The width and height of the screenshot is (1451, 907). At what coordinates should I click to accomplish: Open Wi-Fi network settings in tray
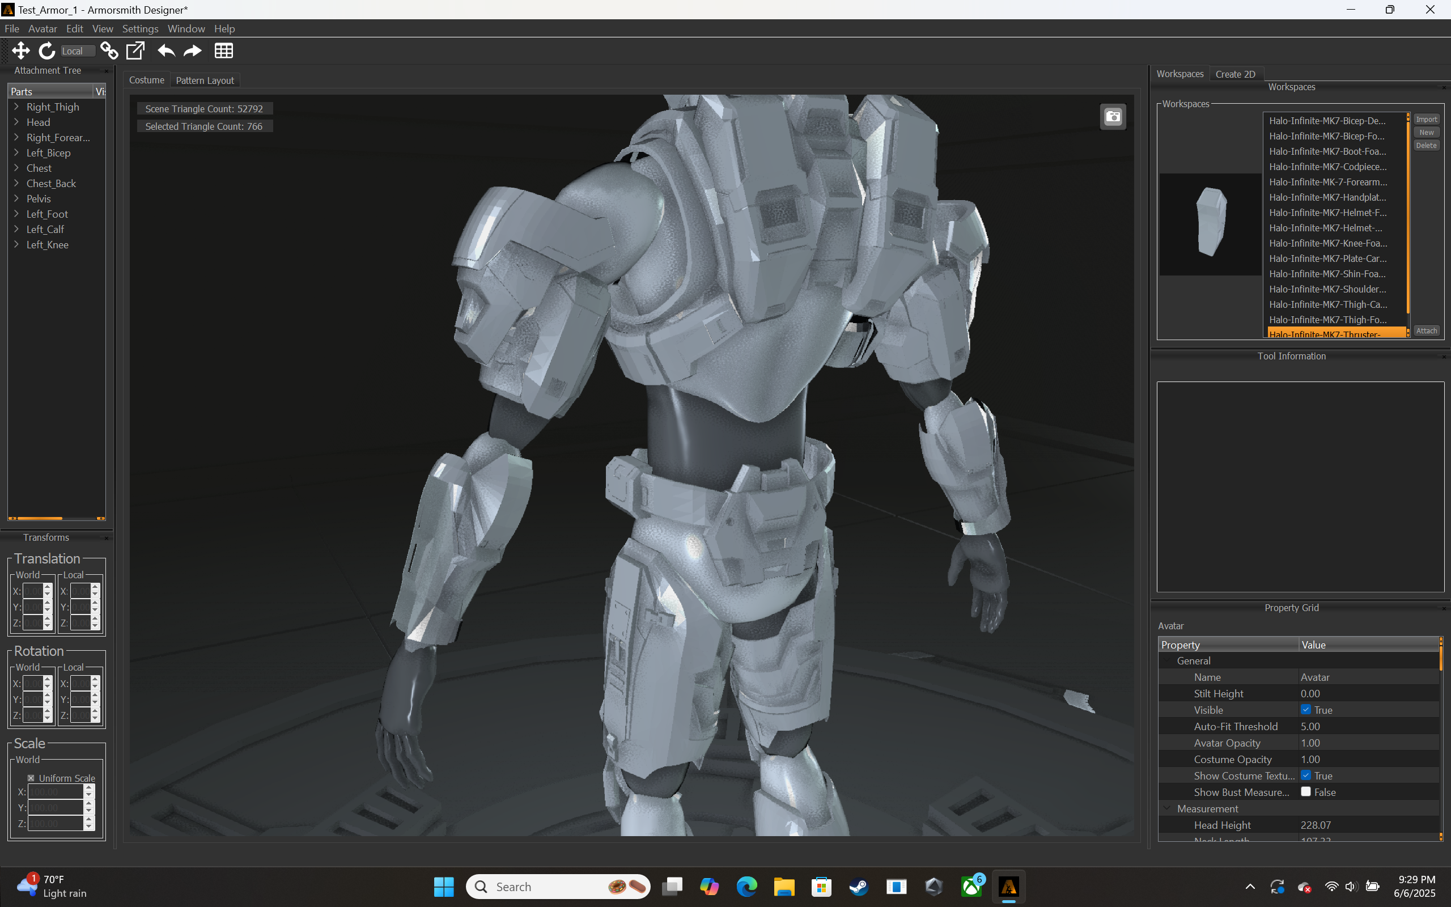(x=1331, y=887)
